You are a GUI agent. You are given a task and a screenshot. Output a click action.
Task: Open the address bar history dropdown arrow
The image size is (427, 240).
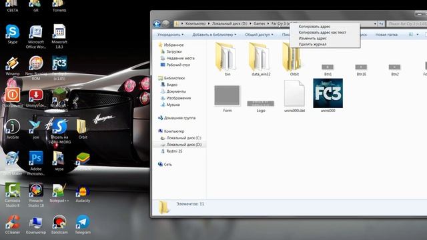(x=375, y=24)
